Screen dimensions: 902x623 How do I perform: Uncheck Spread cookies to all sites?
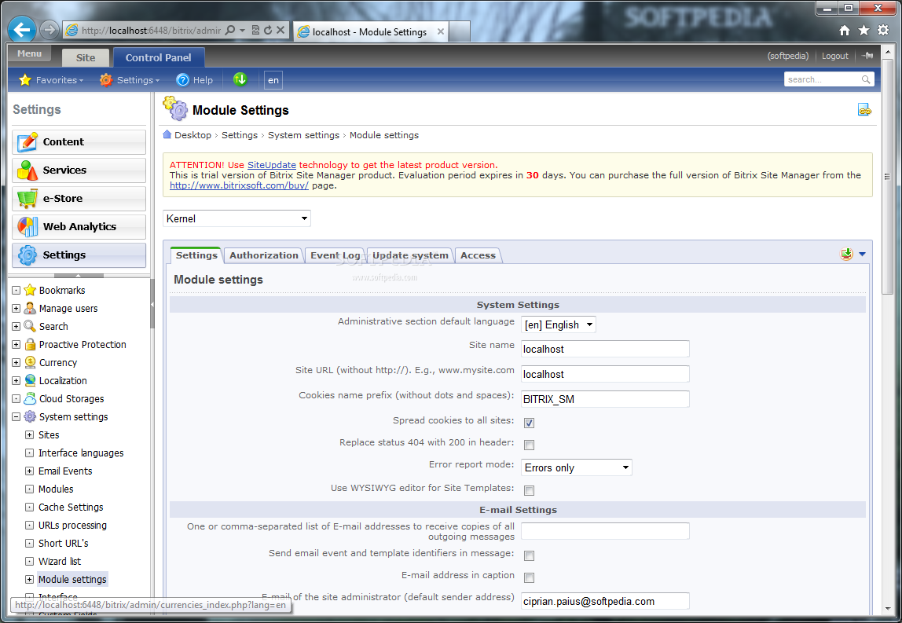pos(530,423)
